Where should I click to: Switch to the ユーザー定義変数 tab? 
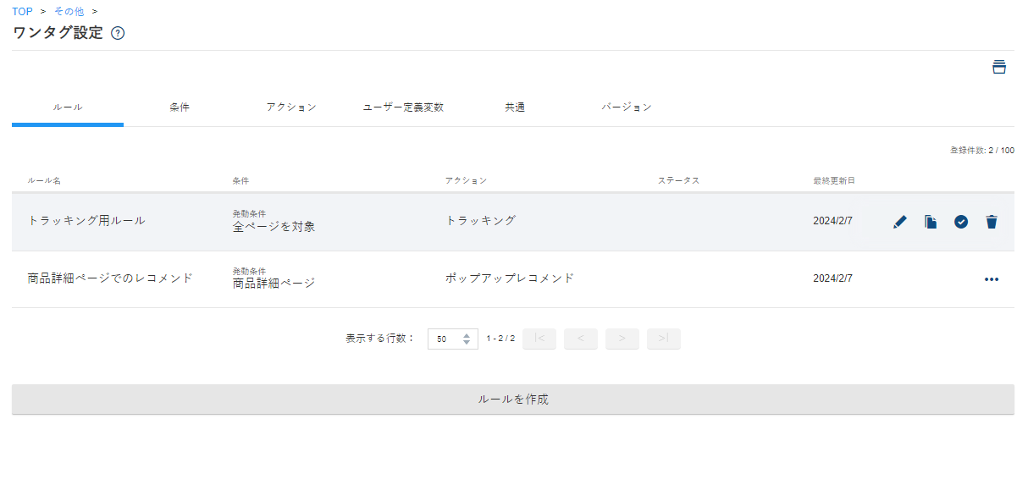click(403, 107)
